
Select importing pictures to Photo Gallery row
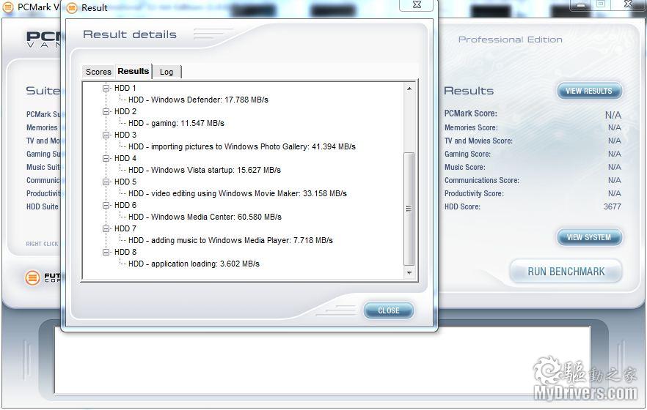coord(242,146)
